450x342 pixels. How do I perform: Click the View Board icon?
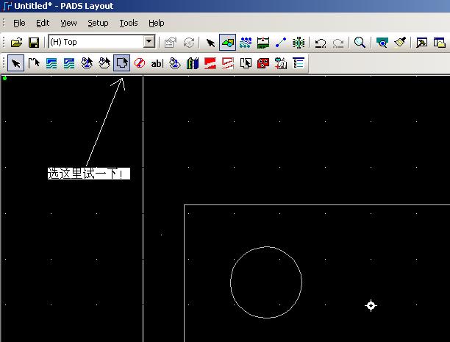click(382, 43)
